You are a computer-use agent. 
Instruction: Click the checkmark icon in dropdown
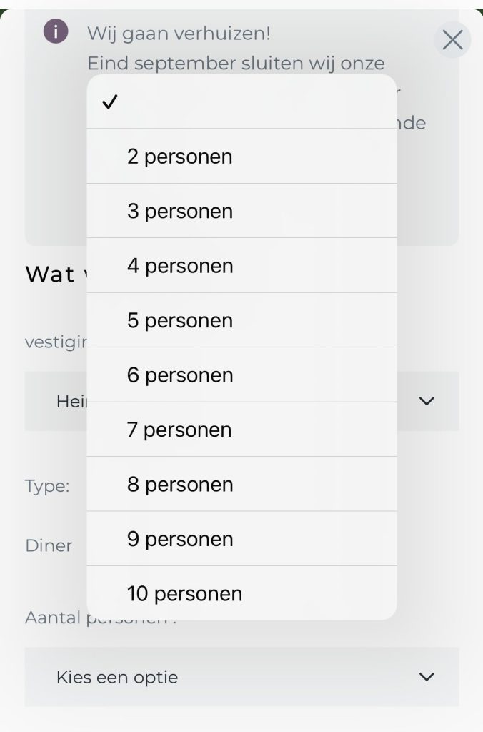109,102
